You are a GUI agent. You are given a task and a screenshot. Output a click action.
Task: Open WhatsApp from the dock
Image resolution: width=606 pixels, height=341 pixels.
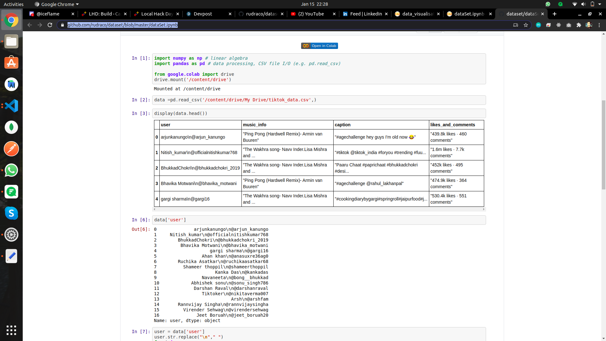(x=11, y=170)
